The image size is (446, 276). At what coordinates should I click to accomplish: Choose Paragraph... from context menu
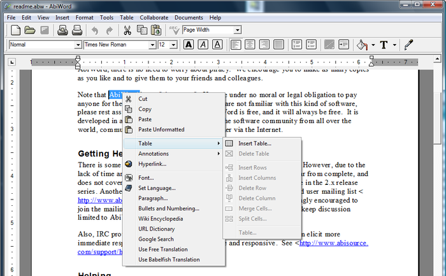pos(173,198)
